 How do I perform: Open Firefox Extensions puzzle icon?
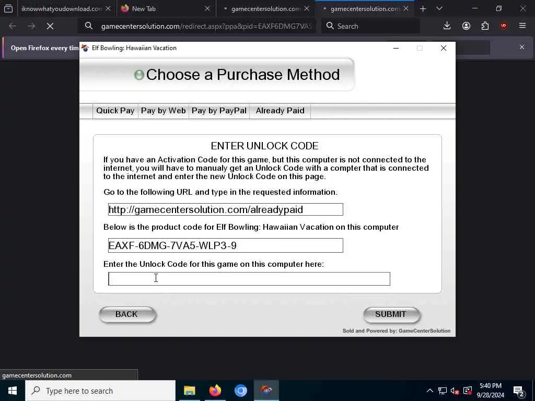tap(485, 26)
